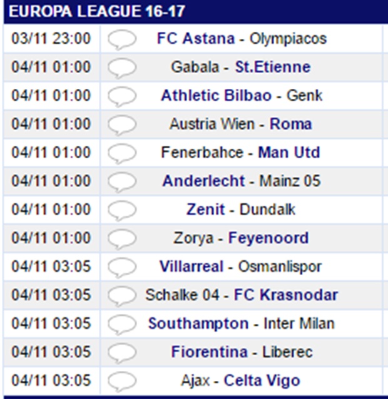388x399 pixels.
Task: Open the FC Astana - Olympiacos match link
Action: pyautogui.click(x=241, y=39)
